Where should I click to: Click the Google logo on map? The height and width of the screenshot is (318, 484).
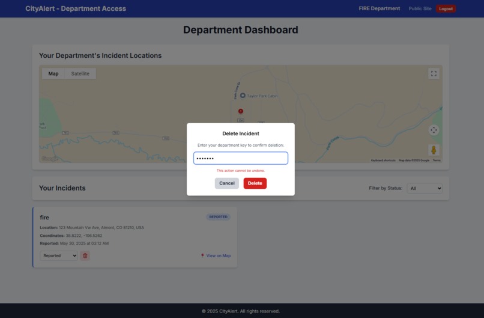point(50,159)
